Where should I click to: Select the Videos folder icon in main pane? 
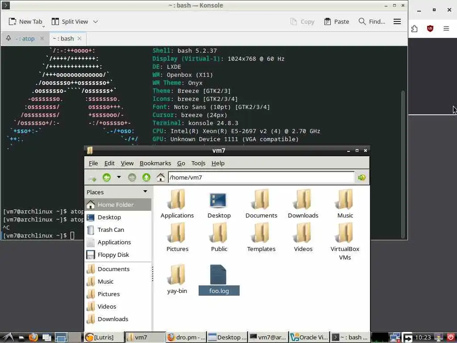[303, 233]
